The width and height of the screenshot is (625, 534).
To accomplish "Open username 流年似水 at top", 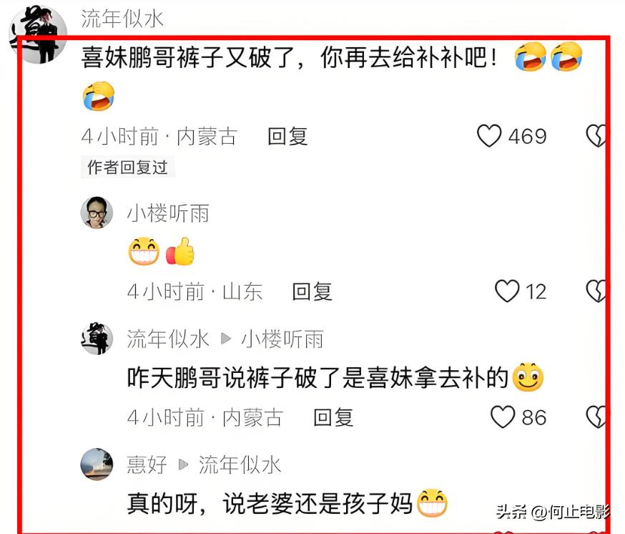I will [122, 19].
